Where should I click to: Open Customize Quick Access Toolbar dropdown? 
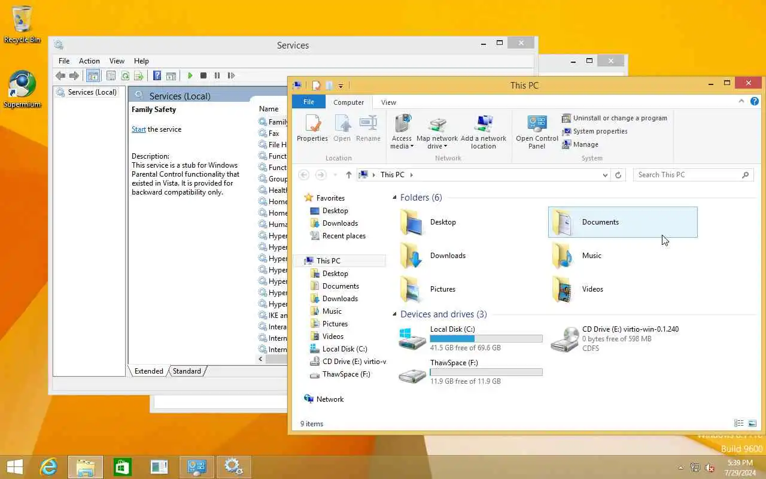[x=341, y=86]
